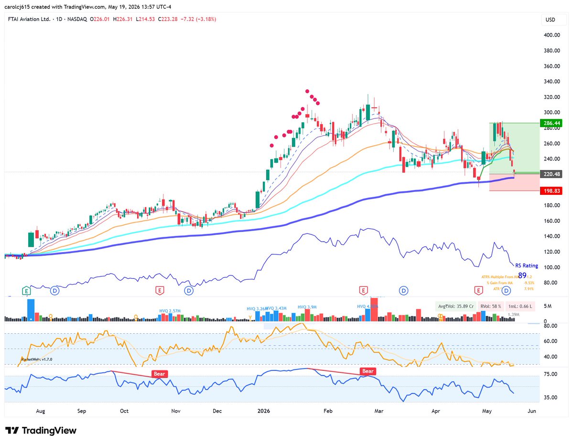Click the Dec label on the time axis
573x444 pixels.
tap(217, 411)
